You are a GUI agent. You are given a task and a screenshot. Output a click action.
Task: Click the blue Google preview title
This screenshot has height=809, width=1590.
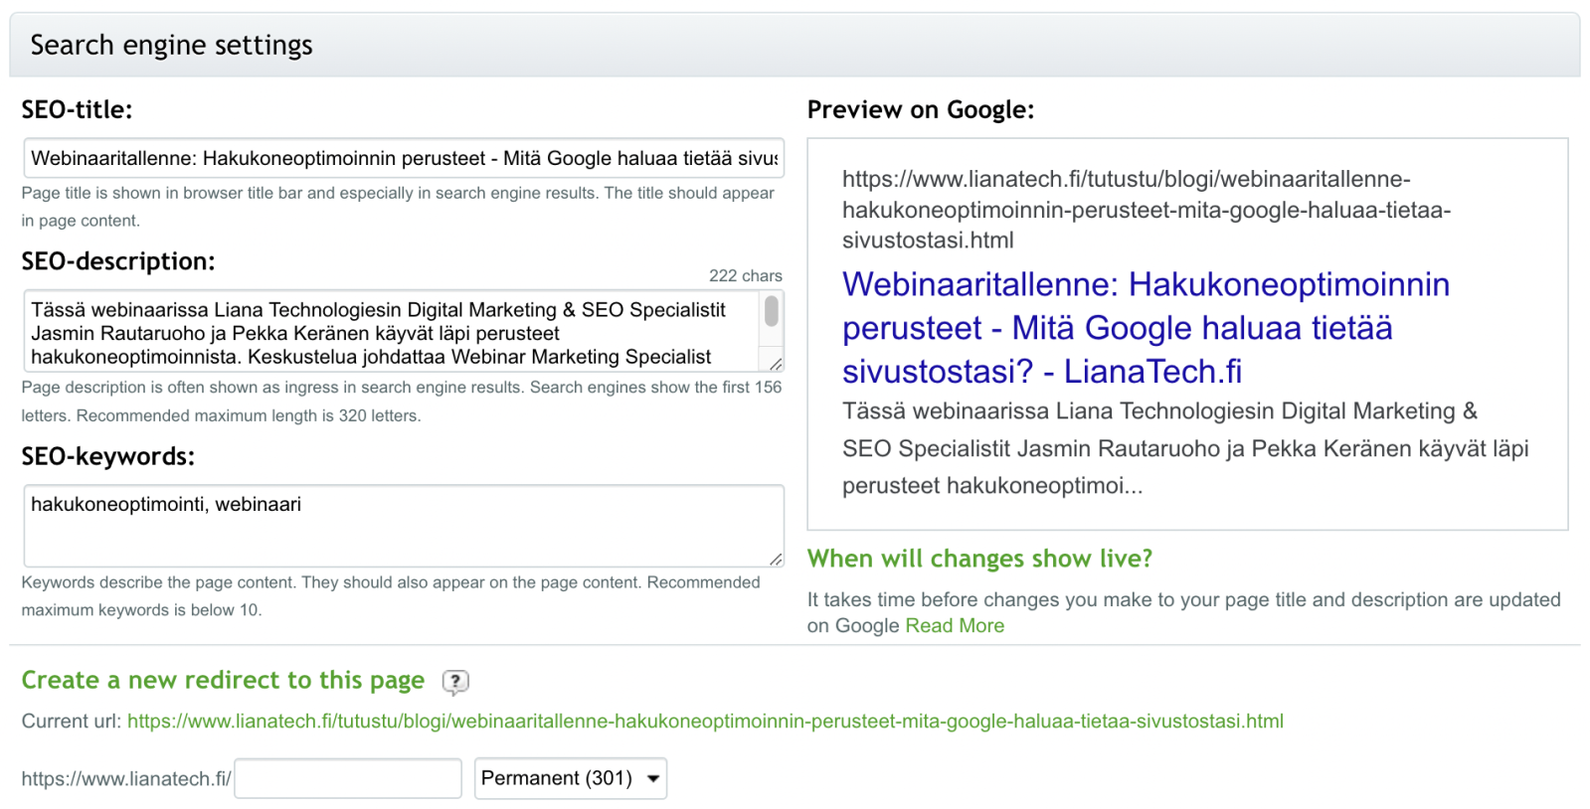(x=1145, y=328)
